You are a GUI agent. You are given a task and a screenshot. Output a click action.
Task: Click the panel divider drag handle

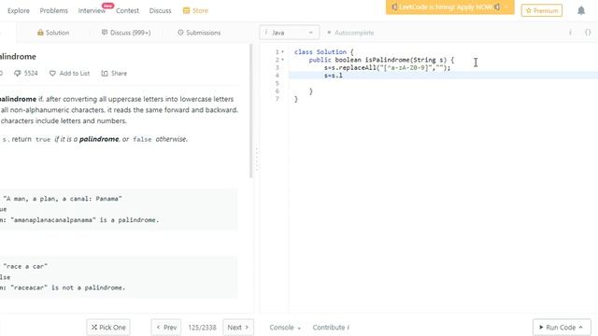pos(257,160)
